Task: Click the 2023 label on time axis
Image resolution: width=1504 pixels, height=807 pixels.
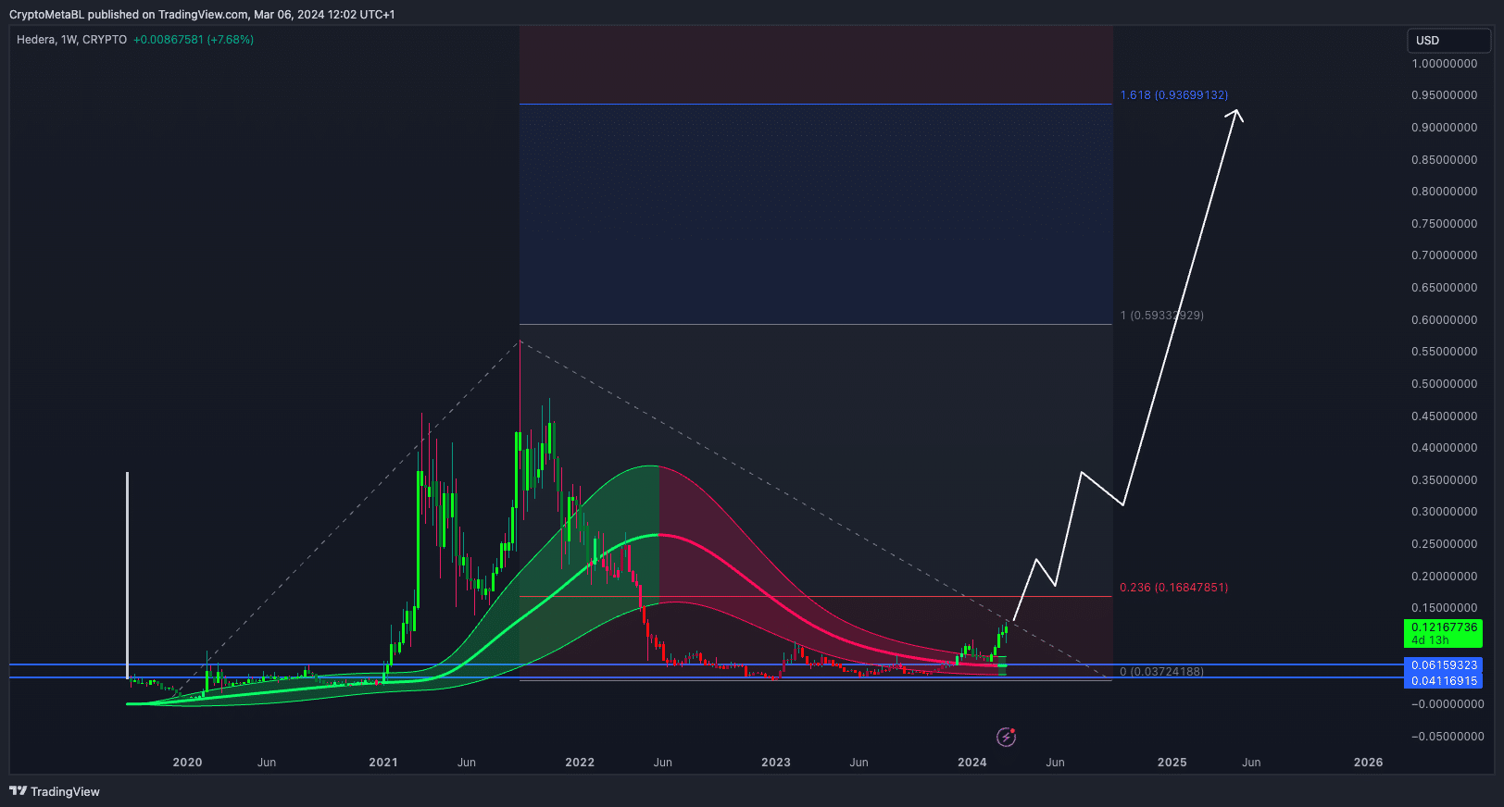Action: coord(776,763)
